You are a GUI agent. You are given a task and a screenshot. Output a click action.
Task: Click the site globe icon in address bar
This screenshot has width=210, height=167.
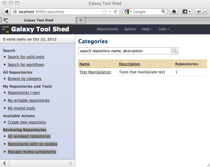(15, 12)
